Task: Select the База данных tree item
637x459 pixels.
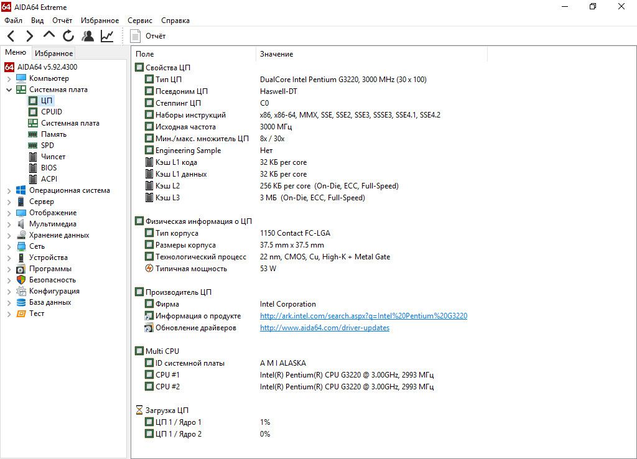Action: point(50,302)
